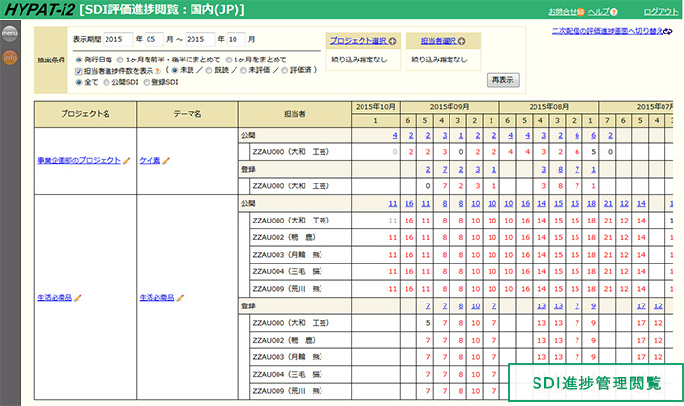This screenshot has height=406, width=684.
Task: Open プロジェクト選択 filter selector
Action: (x=358, y=42)
